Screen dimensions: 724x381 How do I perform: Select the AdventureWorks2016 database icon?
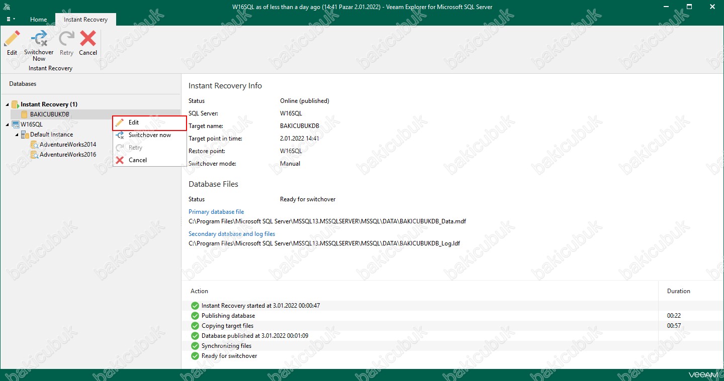tap(34, 155)
